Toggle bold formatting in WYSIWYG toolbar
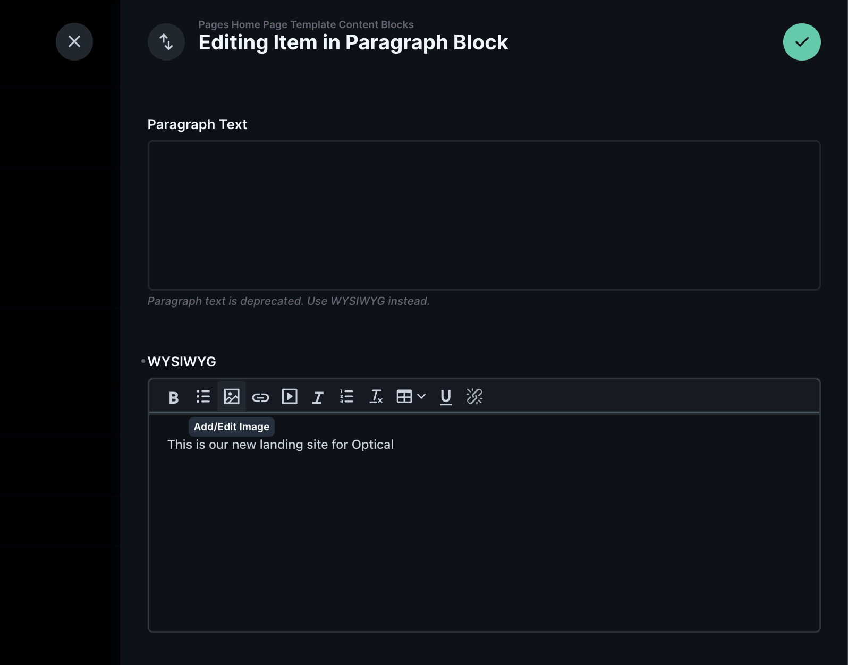 coord(174,397)
